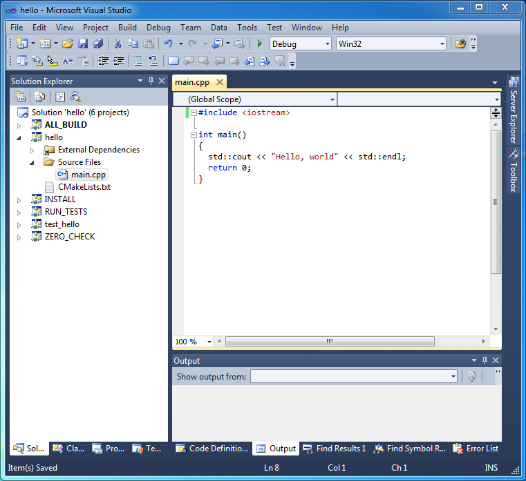Start debugging with the green play icon
Viewport: 526px width, 481px height.
259,43
